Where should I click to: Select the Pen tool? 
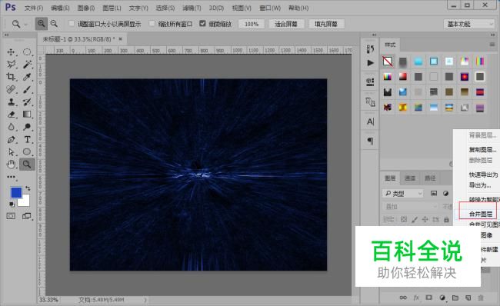[x=11, y=139]
